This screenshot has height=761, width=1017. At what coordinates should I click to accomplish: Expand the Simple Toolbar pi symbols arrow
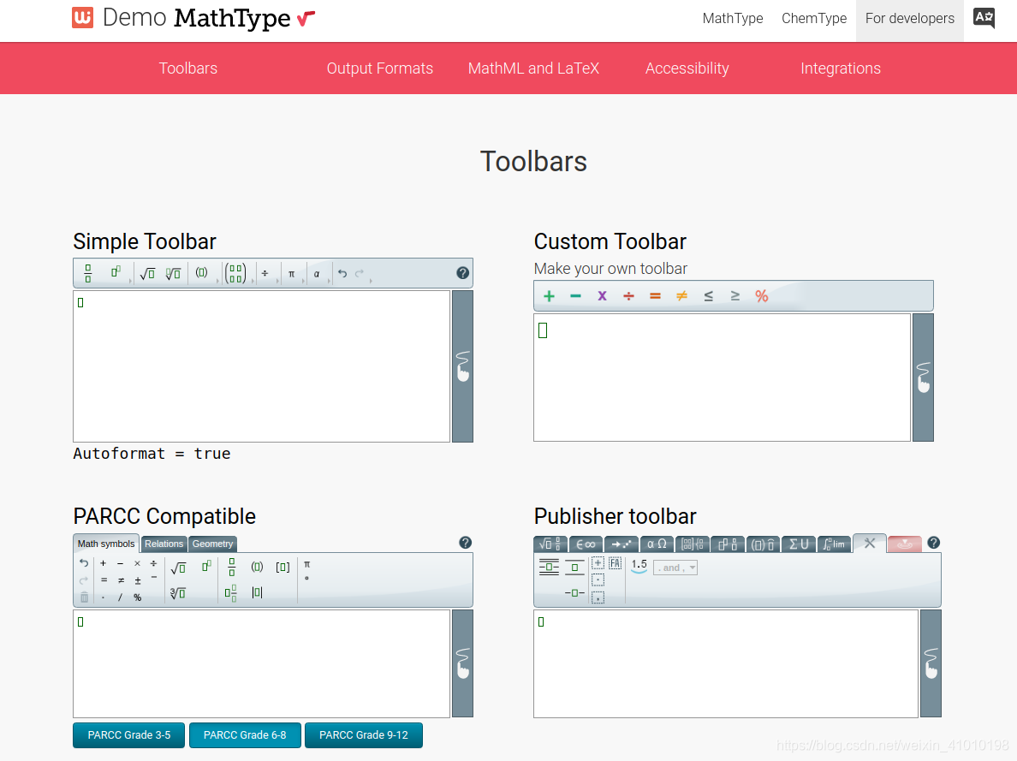[x=304, y=281]
